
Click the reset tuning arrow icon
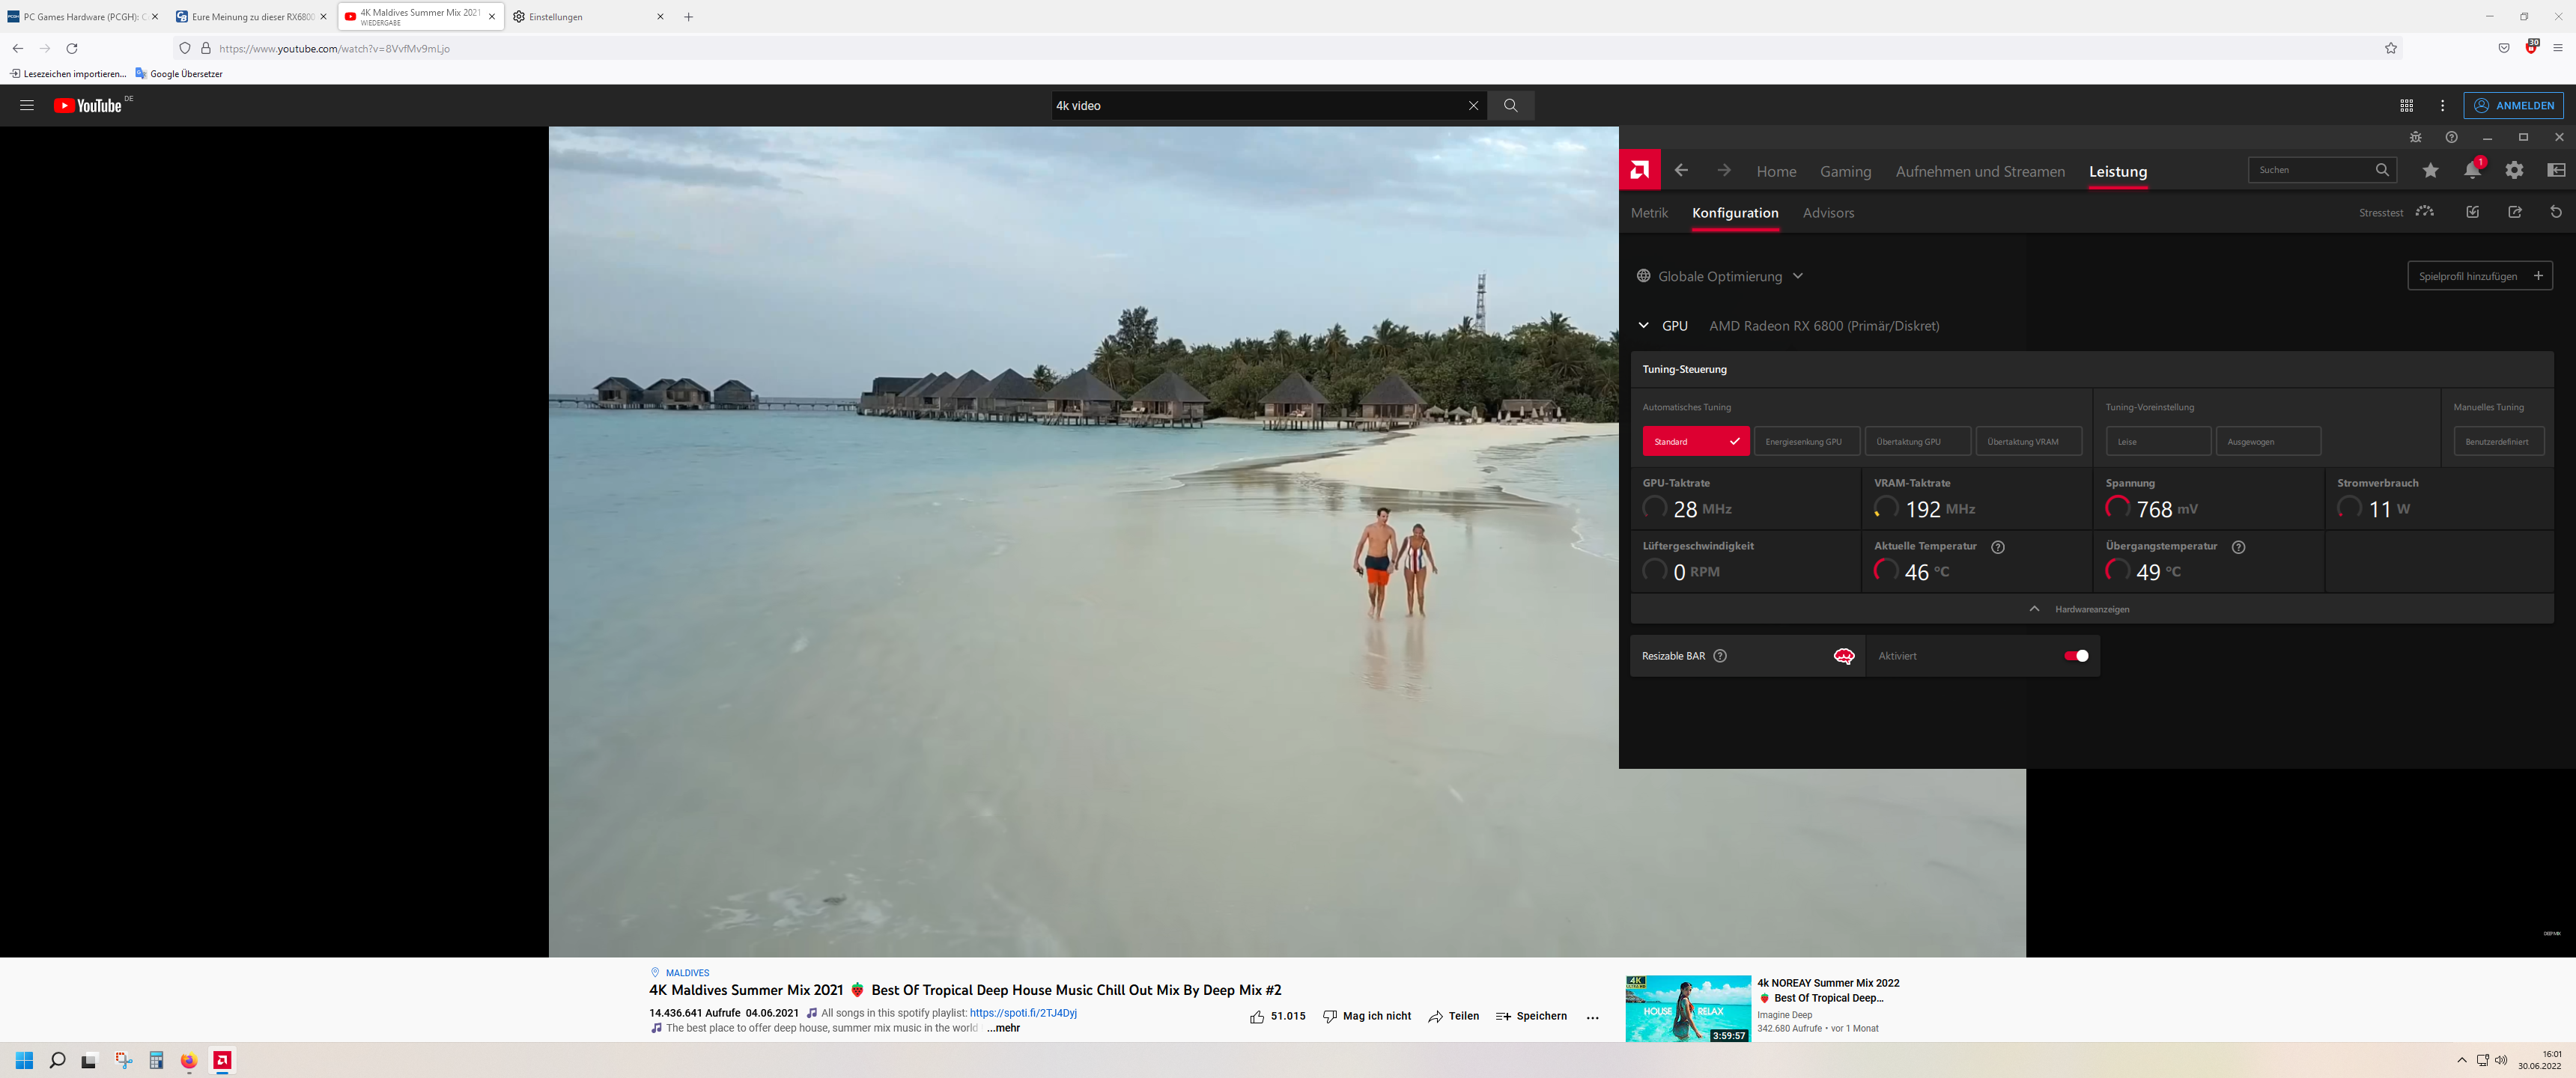[2555, 212]
